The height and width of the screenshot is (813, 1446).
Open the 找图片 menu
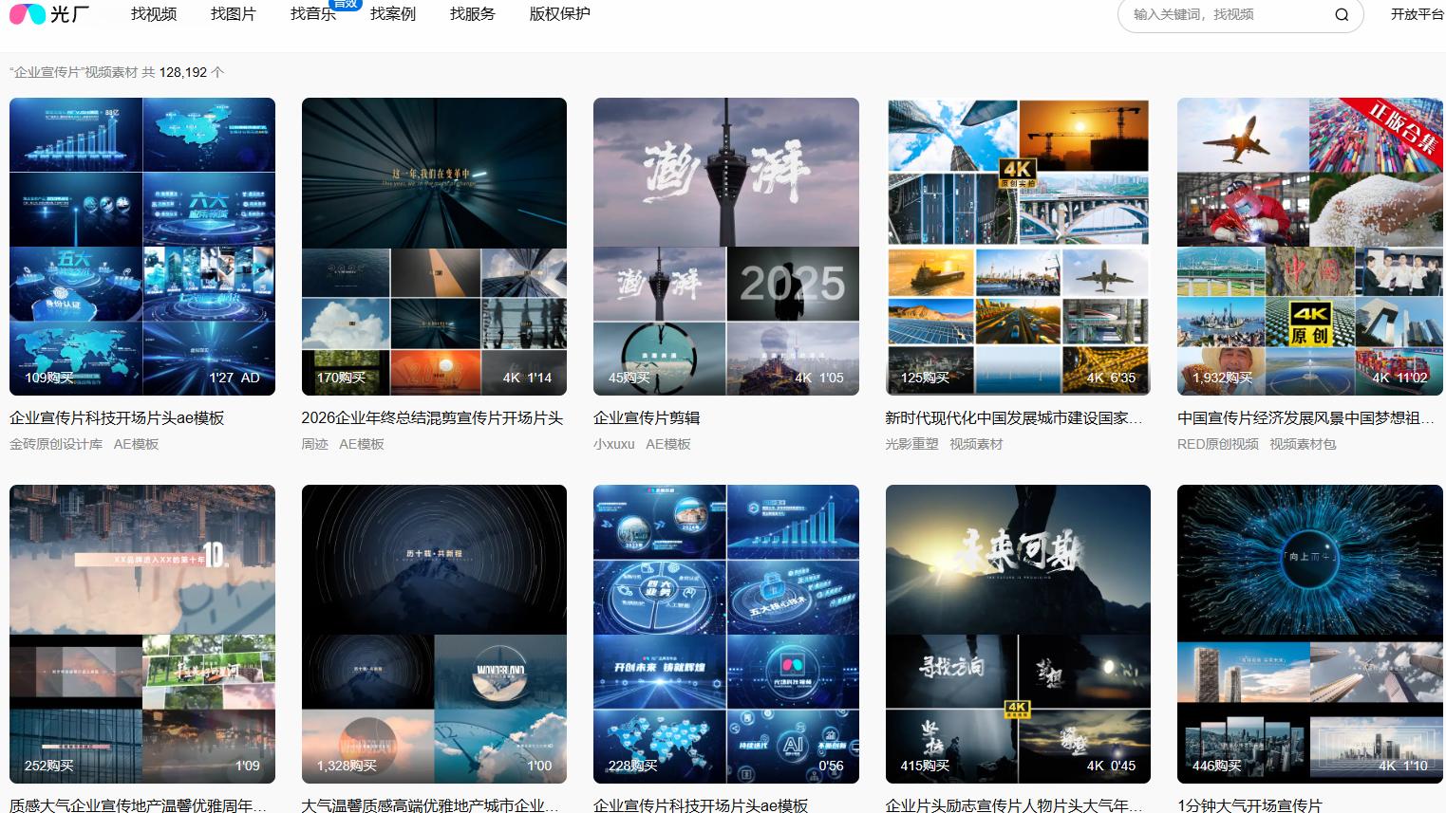click(234, 14)
